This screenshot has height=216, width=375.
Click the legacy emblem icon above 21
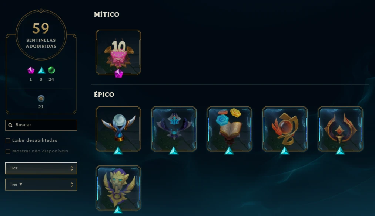pyautogui.click(x=41, y=98)
